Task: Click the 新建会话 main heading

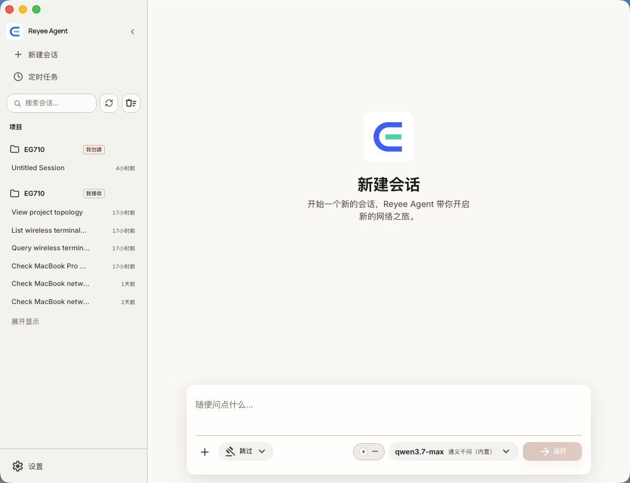Action: coord(389,185)
